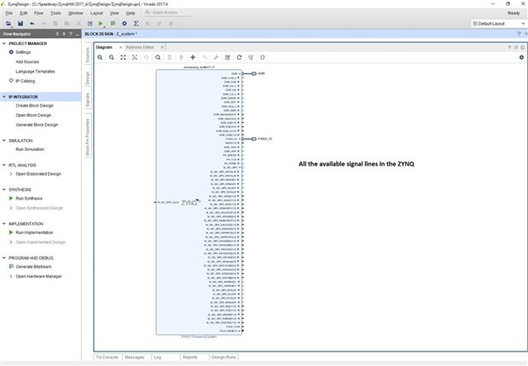Open the Tools menu
This screenshot has width=528, height=366.
(x=55, y=13)
